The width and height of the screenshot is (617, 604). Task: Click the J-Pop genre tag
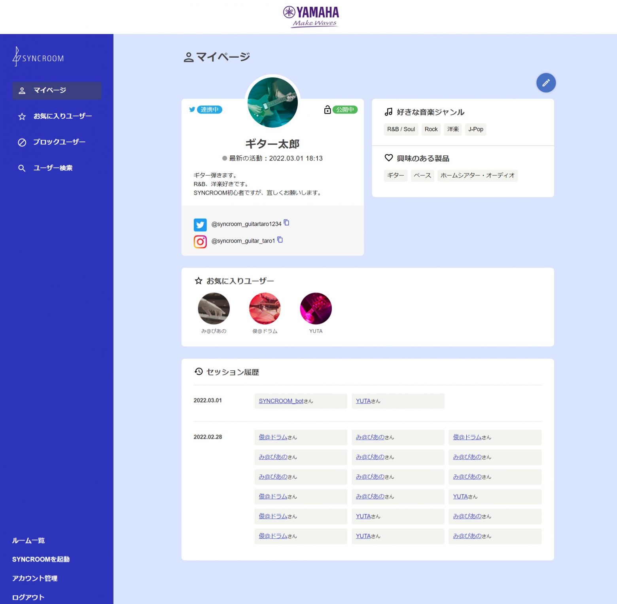pos(476,129)
